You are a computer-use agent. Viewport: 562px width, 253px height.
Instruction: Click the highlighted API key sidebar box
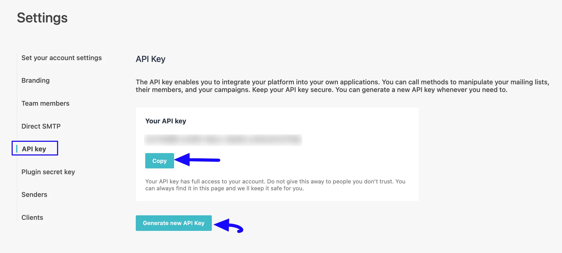click(x=35, y=148)
